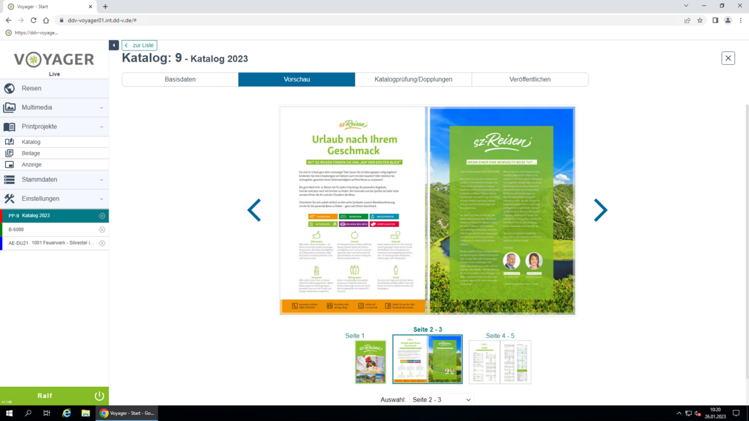The width and height of the screenshot is (749, 421).
Task: Click the Einstellungen tools icon
Action: coord(9,198)
